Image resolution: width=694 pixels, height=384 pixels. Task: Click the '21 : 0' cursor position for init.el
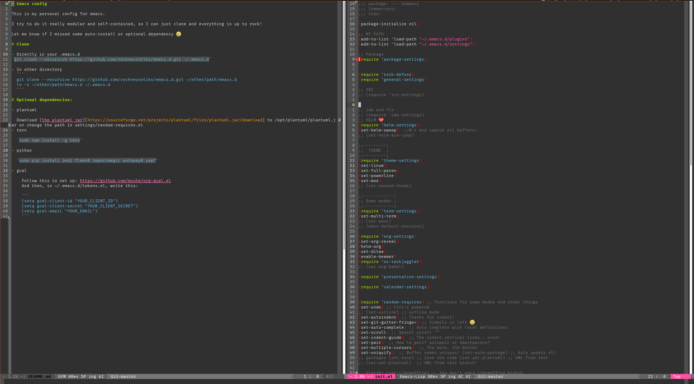click(x=657, y=376)
